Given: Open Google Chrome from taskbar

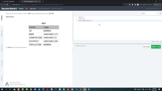Looking at the screenshot, I should (x=85, y=89).
